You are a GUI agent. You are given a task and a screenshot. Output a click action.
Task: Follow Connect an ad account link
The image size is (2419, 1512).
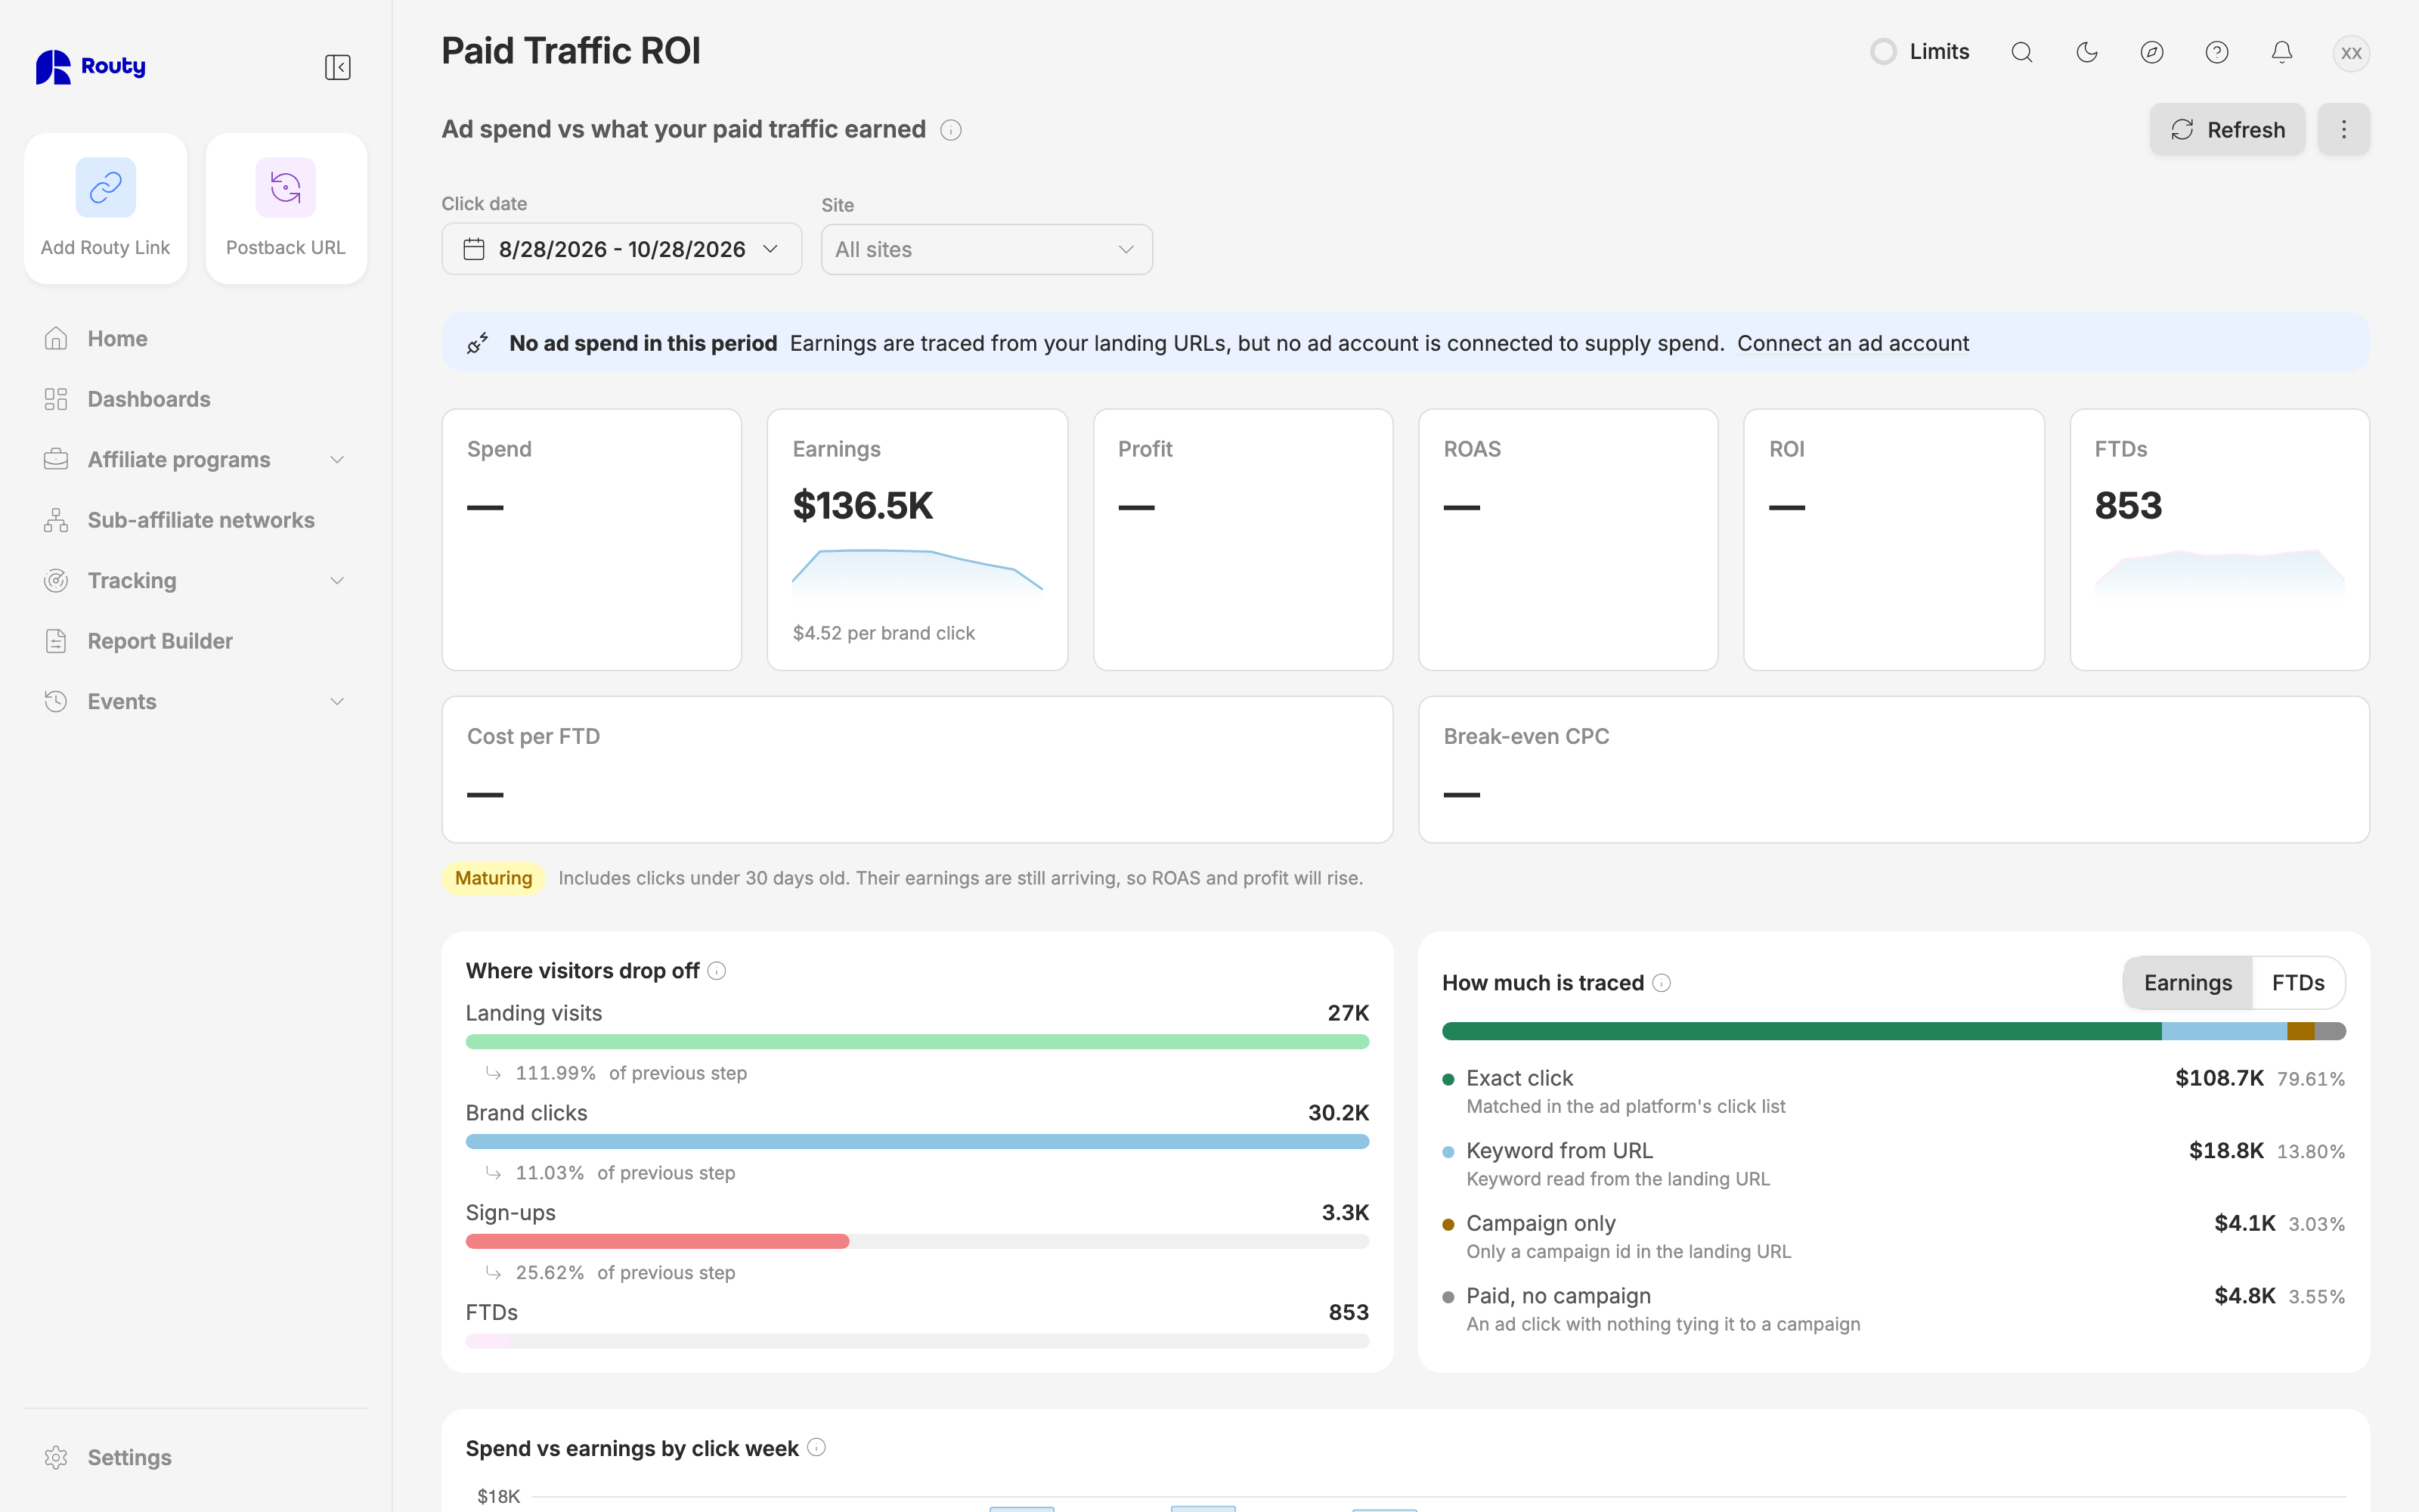(1852, 343)
